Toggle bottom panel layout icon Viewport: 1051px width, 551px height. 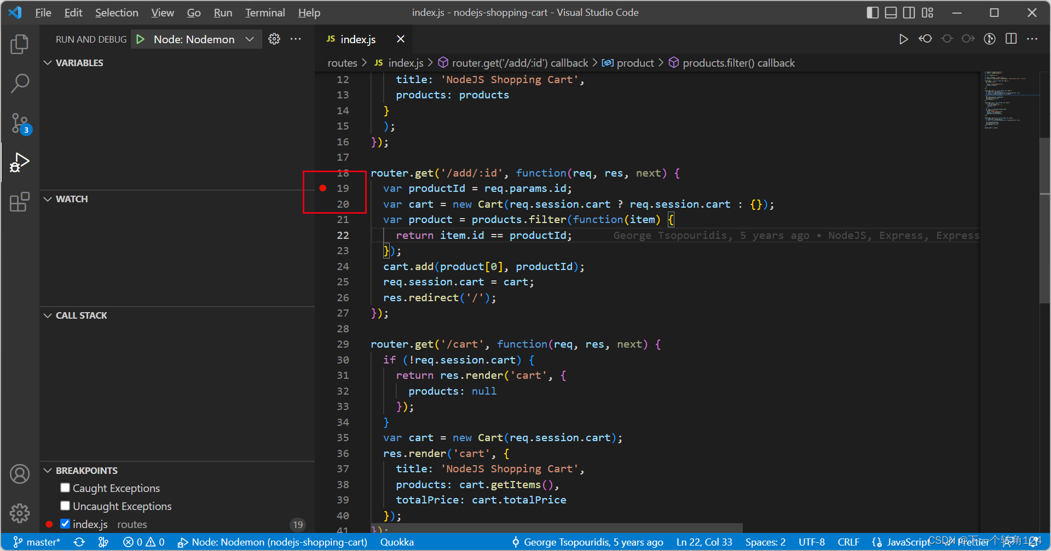[x=891, y=13]
